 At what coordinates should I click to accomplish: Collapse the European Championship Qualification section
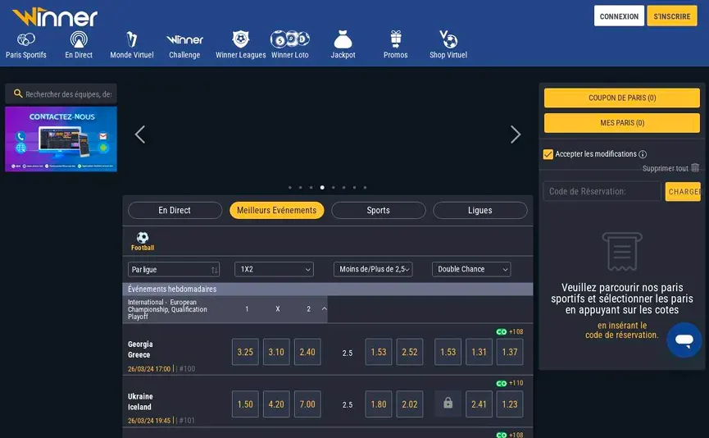point(324,309)
